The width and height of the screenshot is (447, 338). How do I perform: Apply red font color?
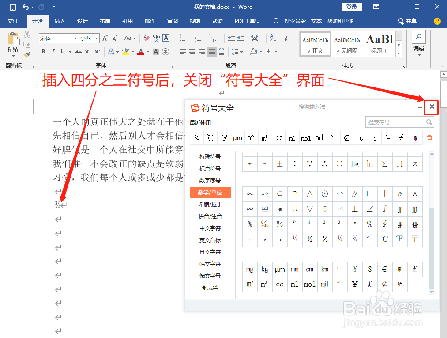point(141,52)
